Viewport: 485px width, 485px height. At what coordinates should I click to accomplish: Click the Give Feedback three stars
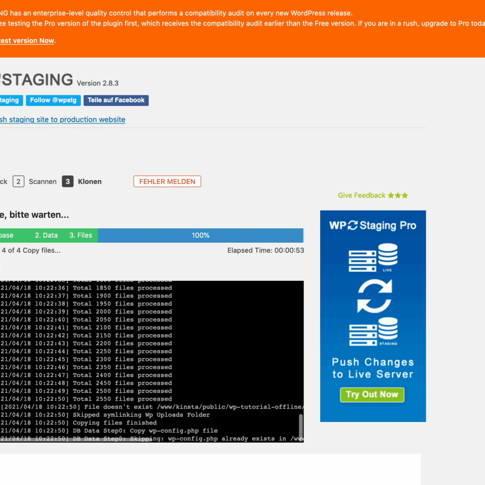tap(398, 195)
